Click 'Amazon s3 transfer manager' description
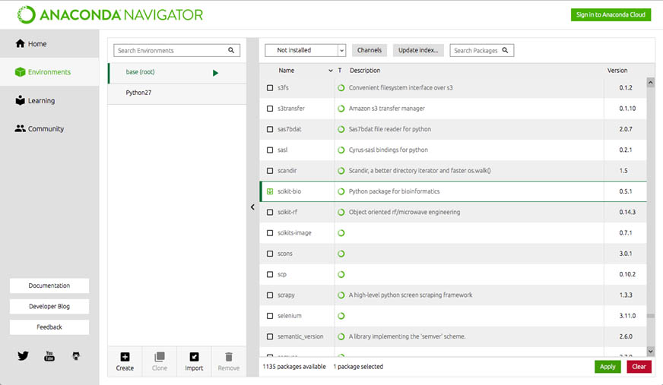 coord(386,109)
